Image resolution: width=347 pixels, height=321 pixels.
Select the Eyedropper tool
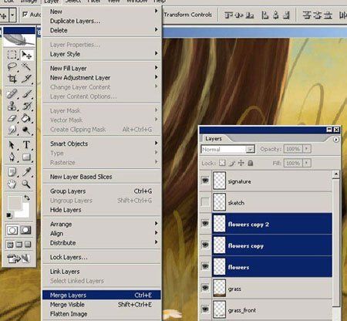click(x=26, y=172)
